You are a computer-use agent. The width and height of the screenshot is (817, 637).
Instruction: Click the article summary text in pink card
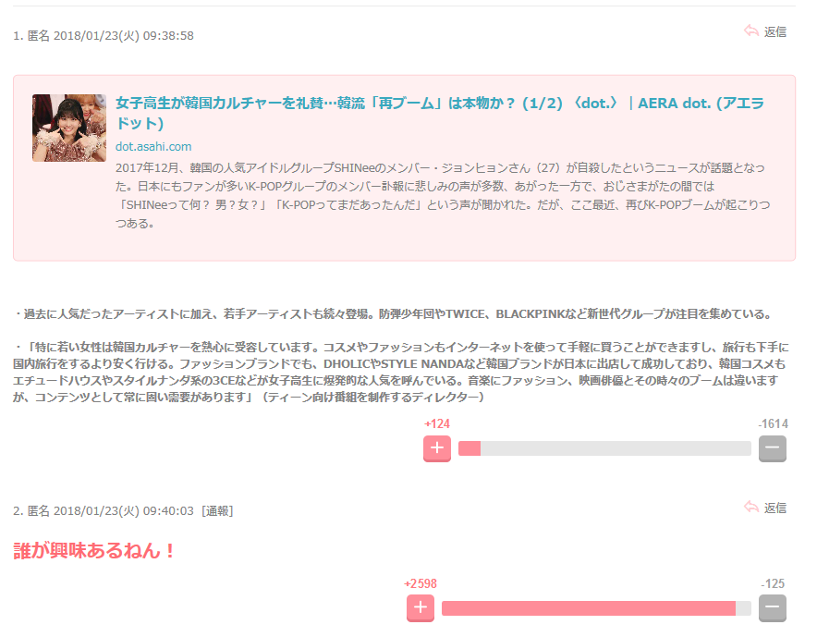tap(444, 196)
